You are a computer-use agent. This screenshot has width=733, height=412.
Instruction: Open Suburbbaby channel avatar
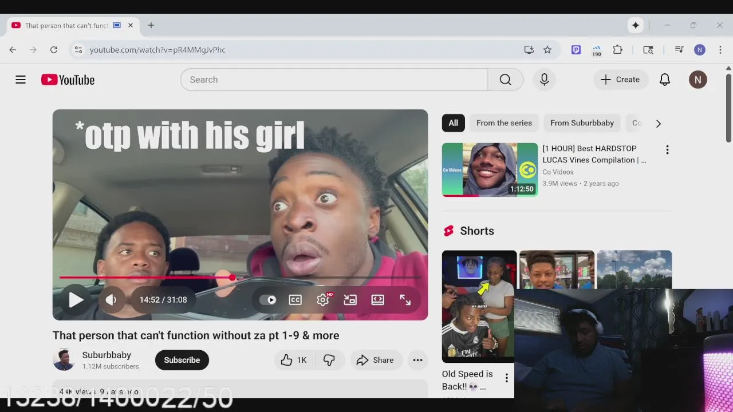[x=64, y=360]
